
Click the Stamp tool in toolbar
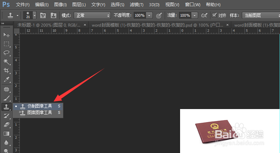coord(6,107)
